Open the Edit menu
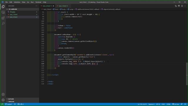The image size is (188, 106). click(x=11, y=2)
